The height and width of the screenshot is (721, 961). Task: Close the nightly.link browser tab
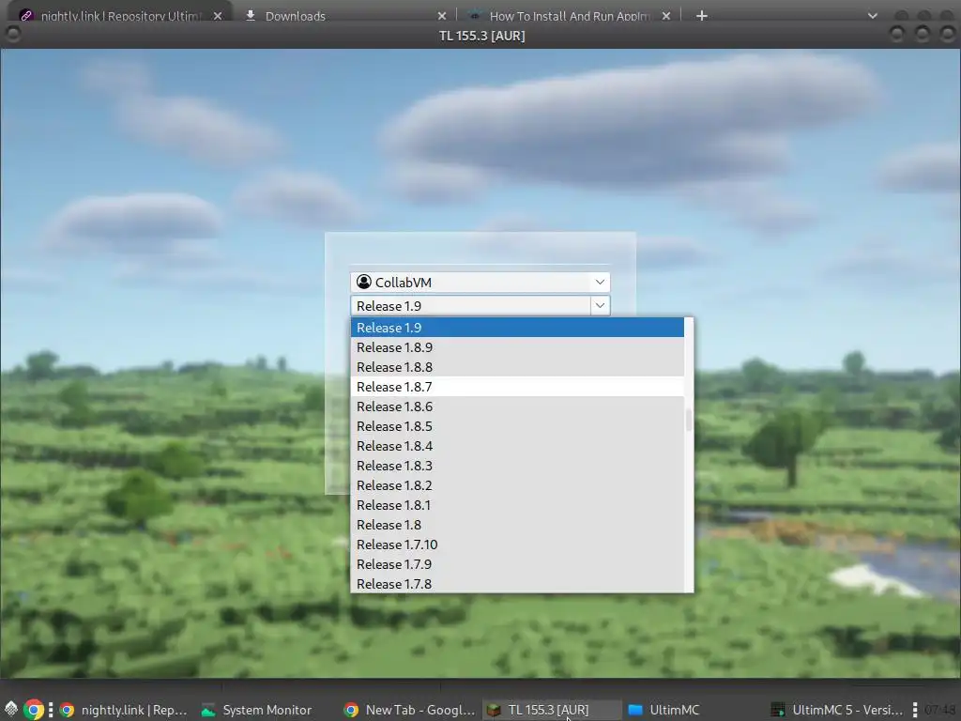(x=218, y=16)
